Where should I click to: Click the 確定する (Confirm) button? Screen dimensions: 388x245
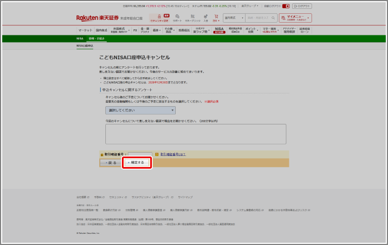coord(137,163)
